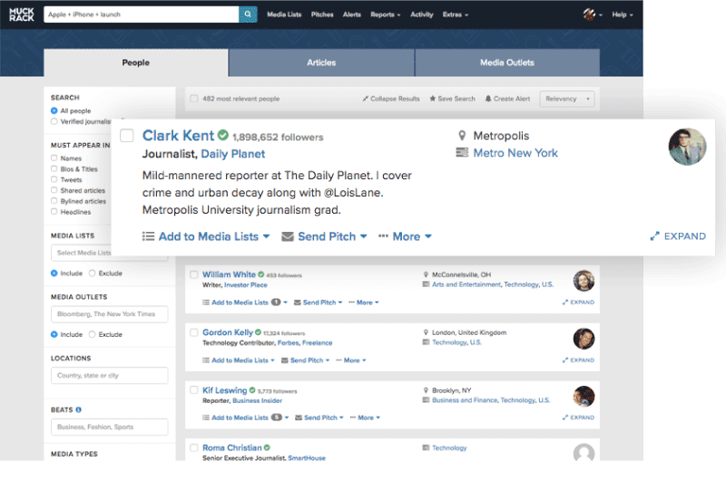The width and height of the screenshot is (726, 480).
Task: Switch to the Media Outlets tab
Action: 507,62
